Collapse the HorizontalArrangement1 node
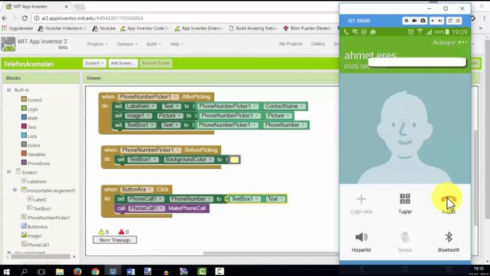The height and width of the screenshot is (276, 490). 14,190
